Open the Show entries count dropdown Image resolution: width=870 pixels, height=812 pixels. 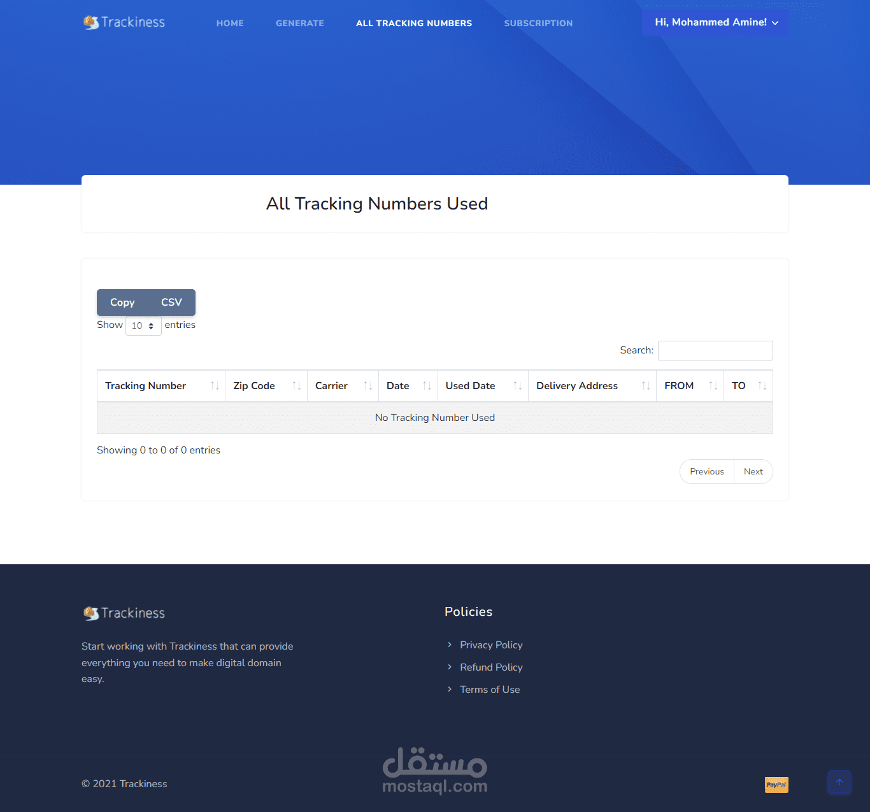tap(143, 325)
